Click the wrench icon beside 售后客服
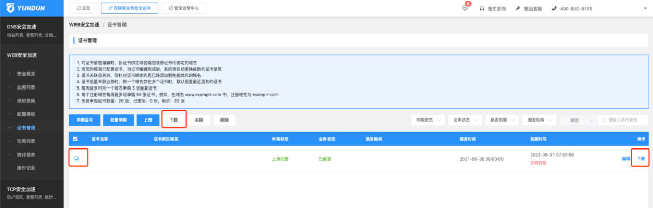Screen dimensions: 653x208 pos(518,8)
